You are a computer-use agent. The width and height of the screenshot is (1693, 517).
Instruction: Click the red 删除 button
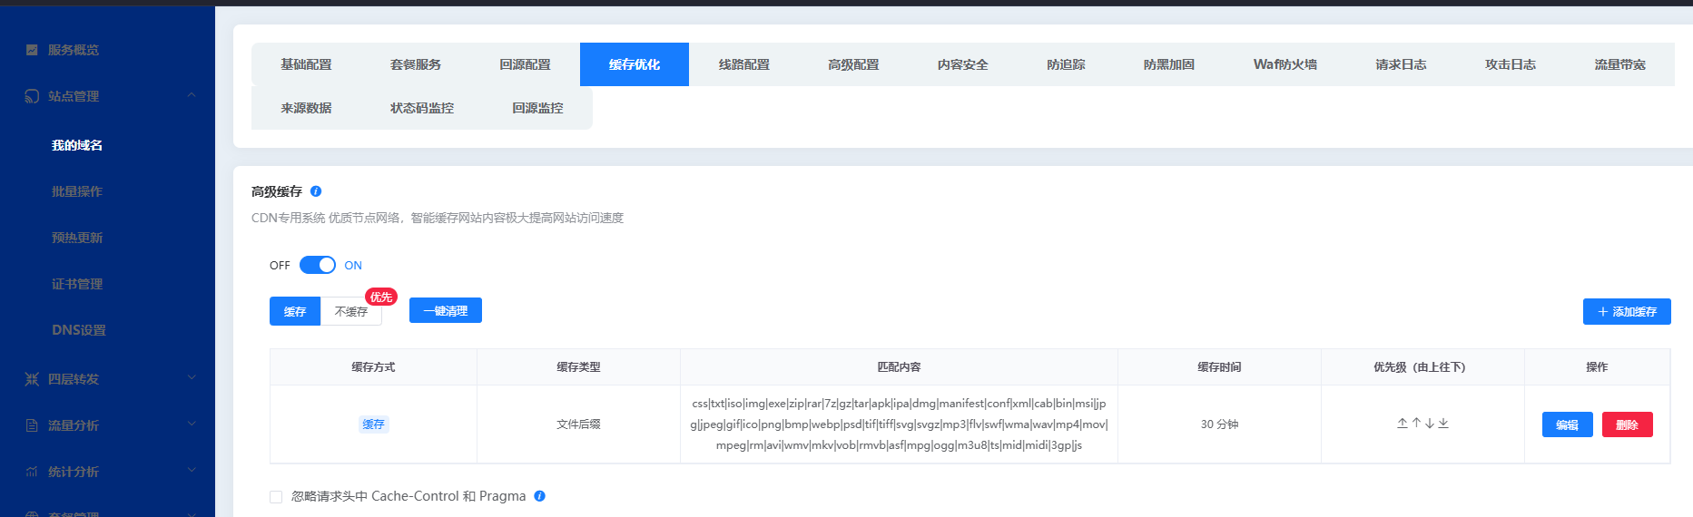1627,424
